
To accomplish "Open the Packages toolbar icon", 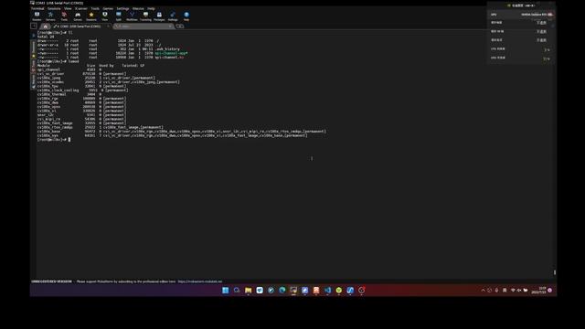I will 159,16.
